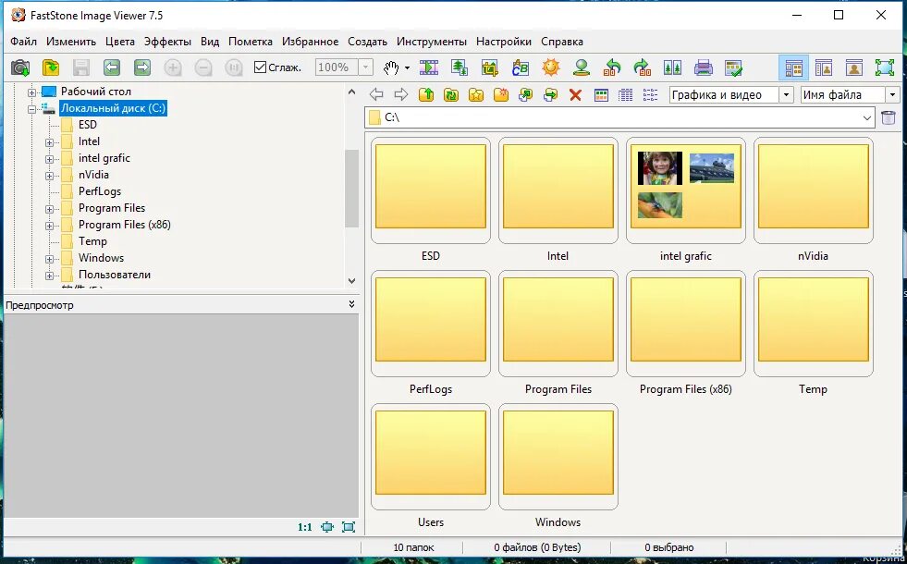Image resolution: width=907 pixels, height=564 pixels.
Task: Collapse Локальный диск (C:) tree node
Action: (x=31, y=109)
